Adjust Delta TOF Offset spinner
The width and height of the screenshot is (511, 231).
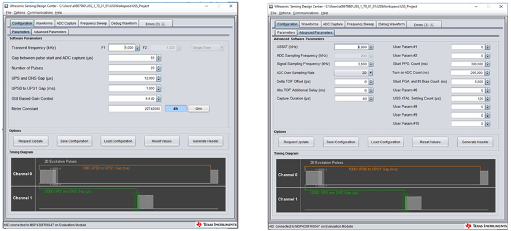coord(371,81)
